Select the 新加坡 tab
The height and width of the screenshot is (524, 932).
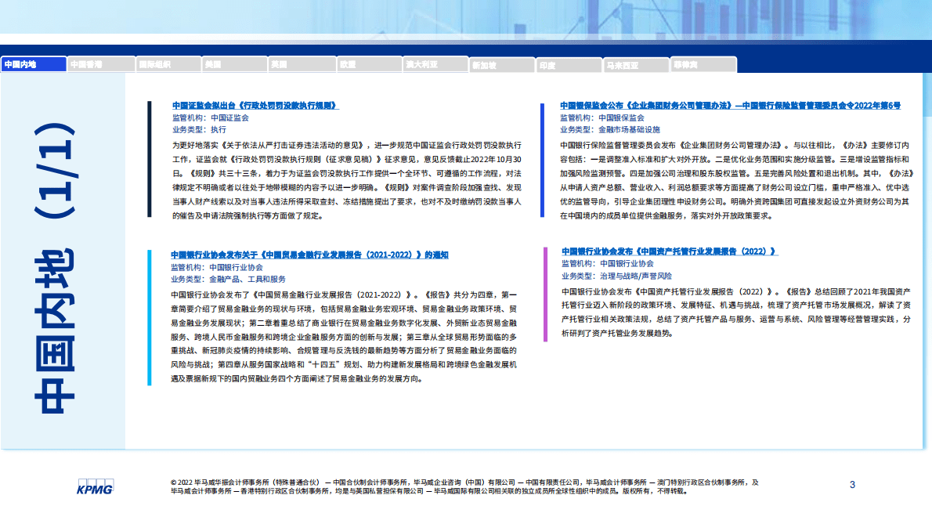502,65
